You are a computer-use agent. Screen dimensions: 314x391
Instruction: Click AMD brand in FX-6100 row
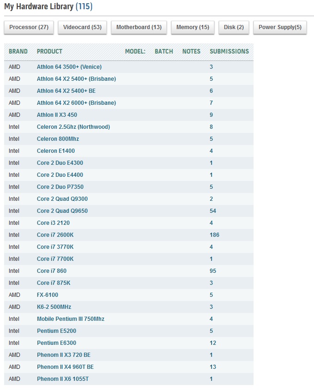[x=14, y=295]
